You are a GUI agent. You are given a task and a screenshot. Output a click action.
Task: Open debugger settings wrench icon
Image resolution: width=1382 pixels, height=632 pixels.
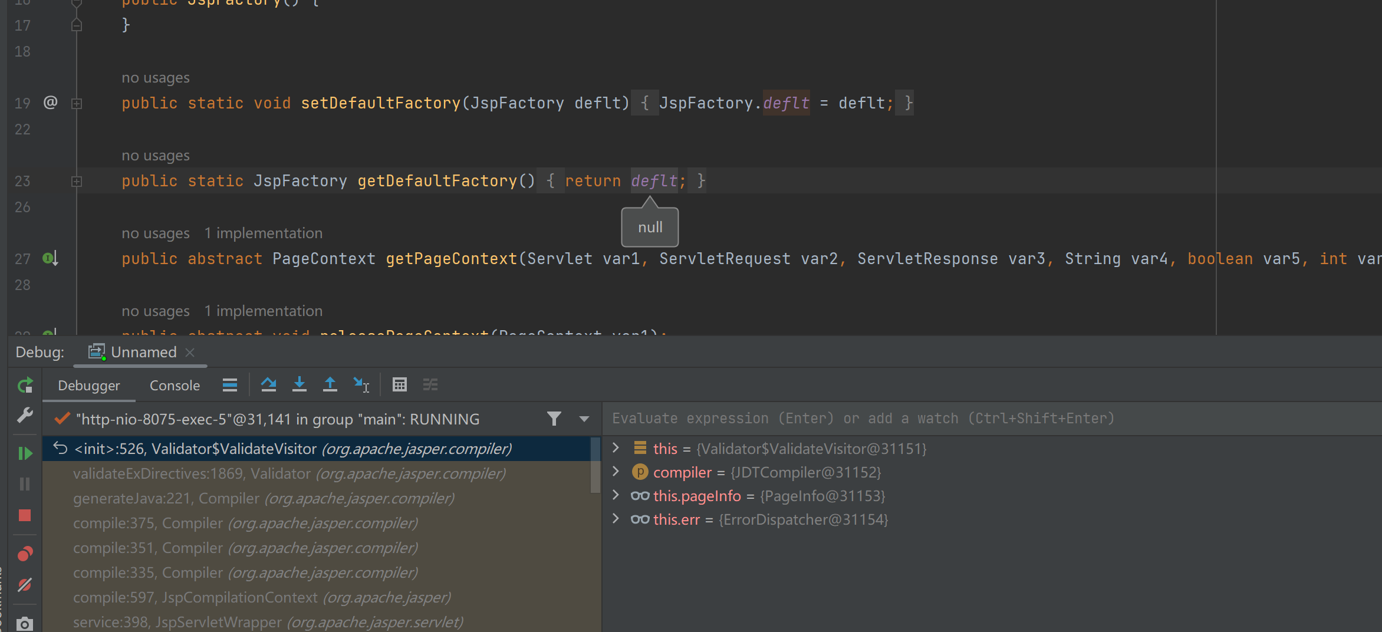pos(25,416)
